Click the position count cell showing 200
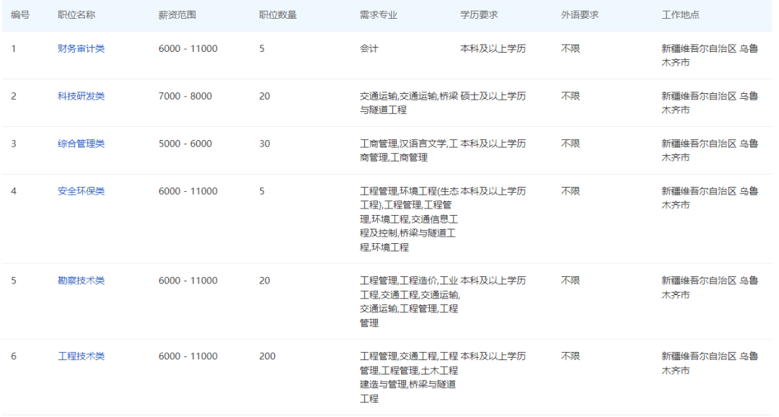Screen dimensions: 779x417 [x=267, y=356]
